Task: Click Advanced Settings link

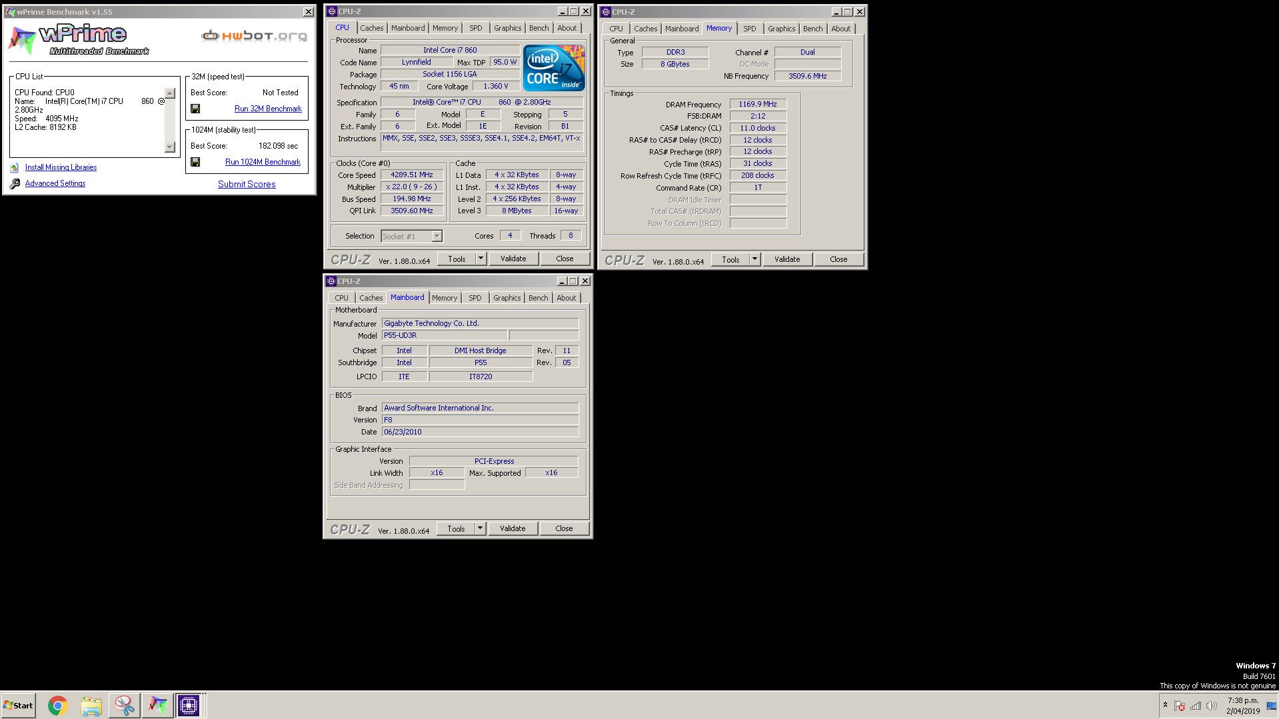Action: (x=55, y=184)
